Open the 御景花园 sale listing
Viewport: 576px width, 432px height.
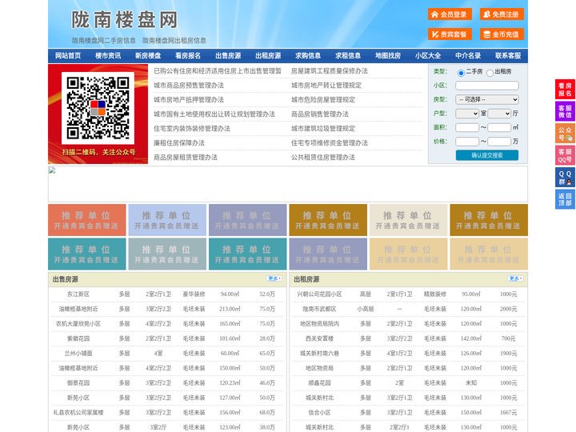pyautogui.click(x=78, y=383)
